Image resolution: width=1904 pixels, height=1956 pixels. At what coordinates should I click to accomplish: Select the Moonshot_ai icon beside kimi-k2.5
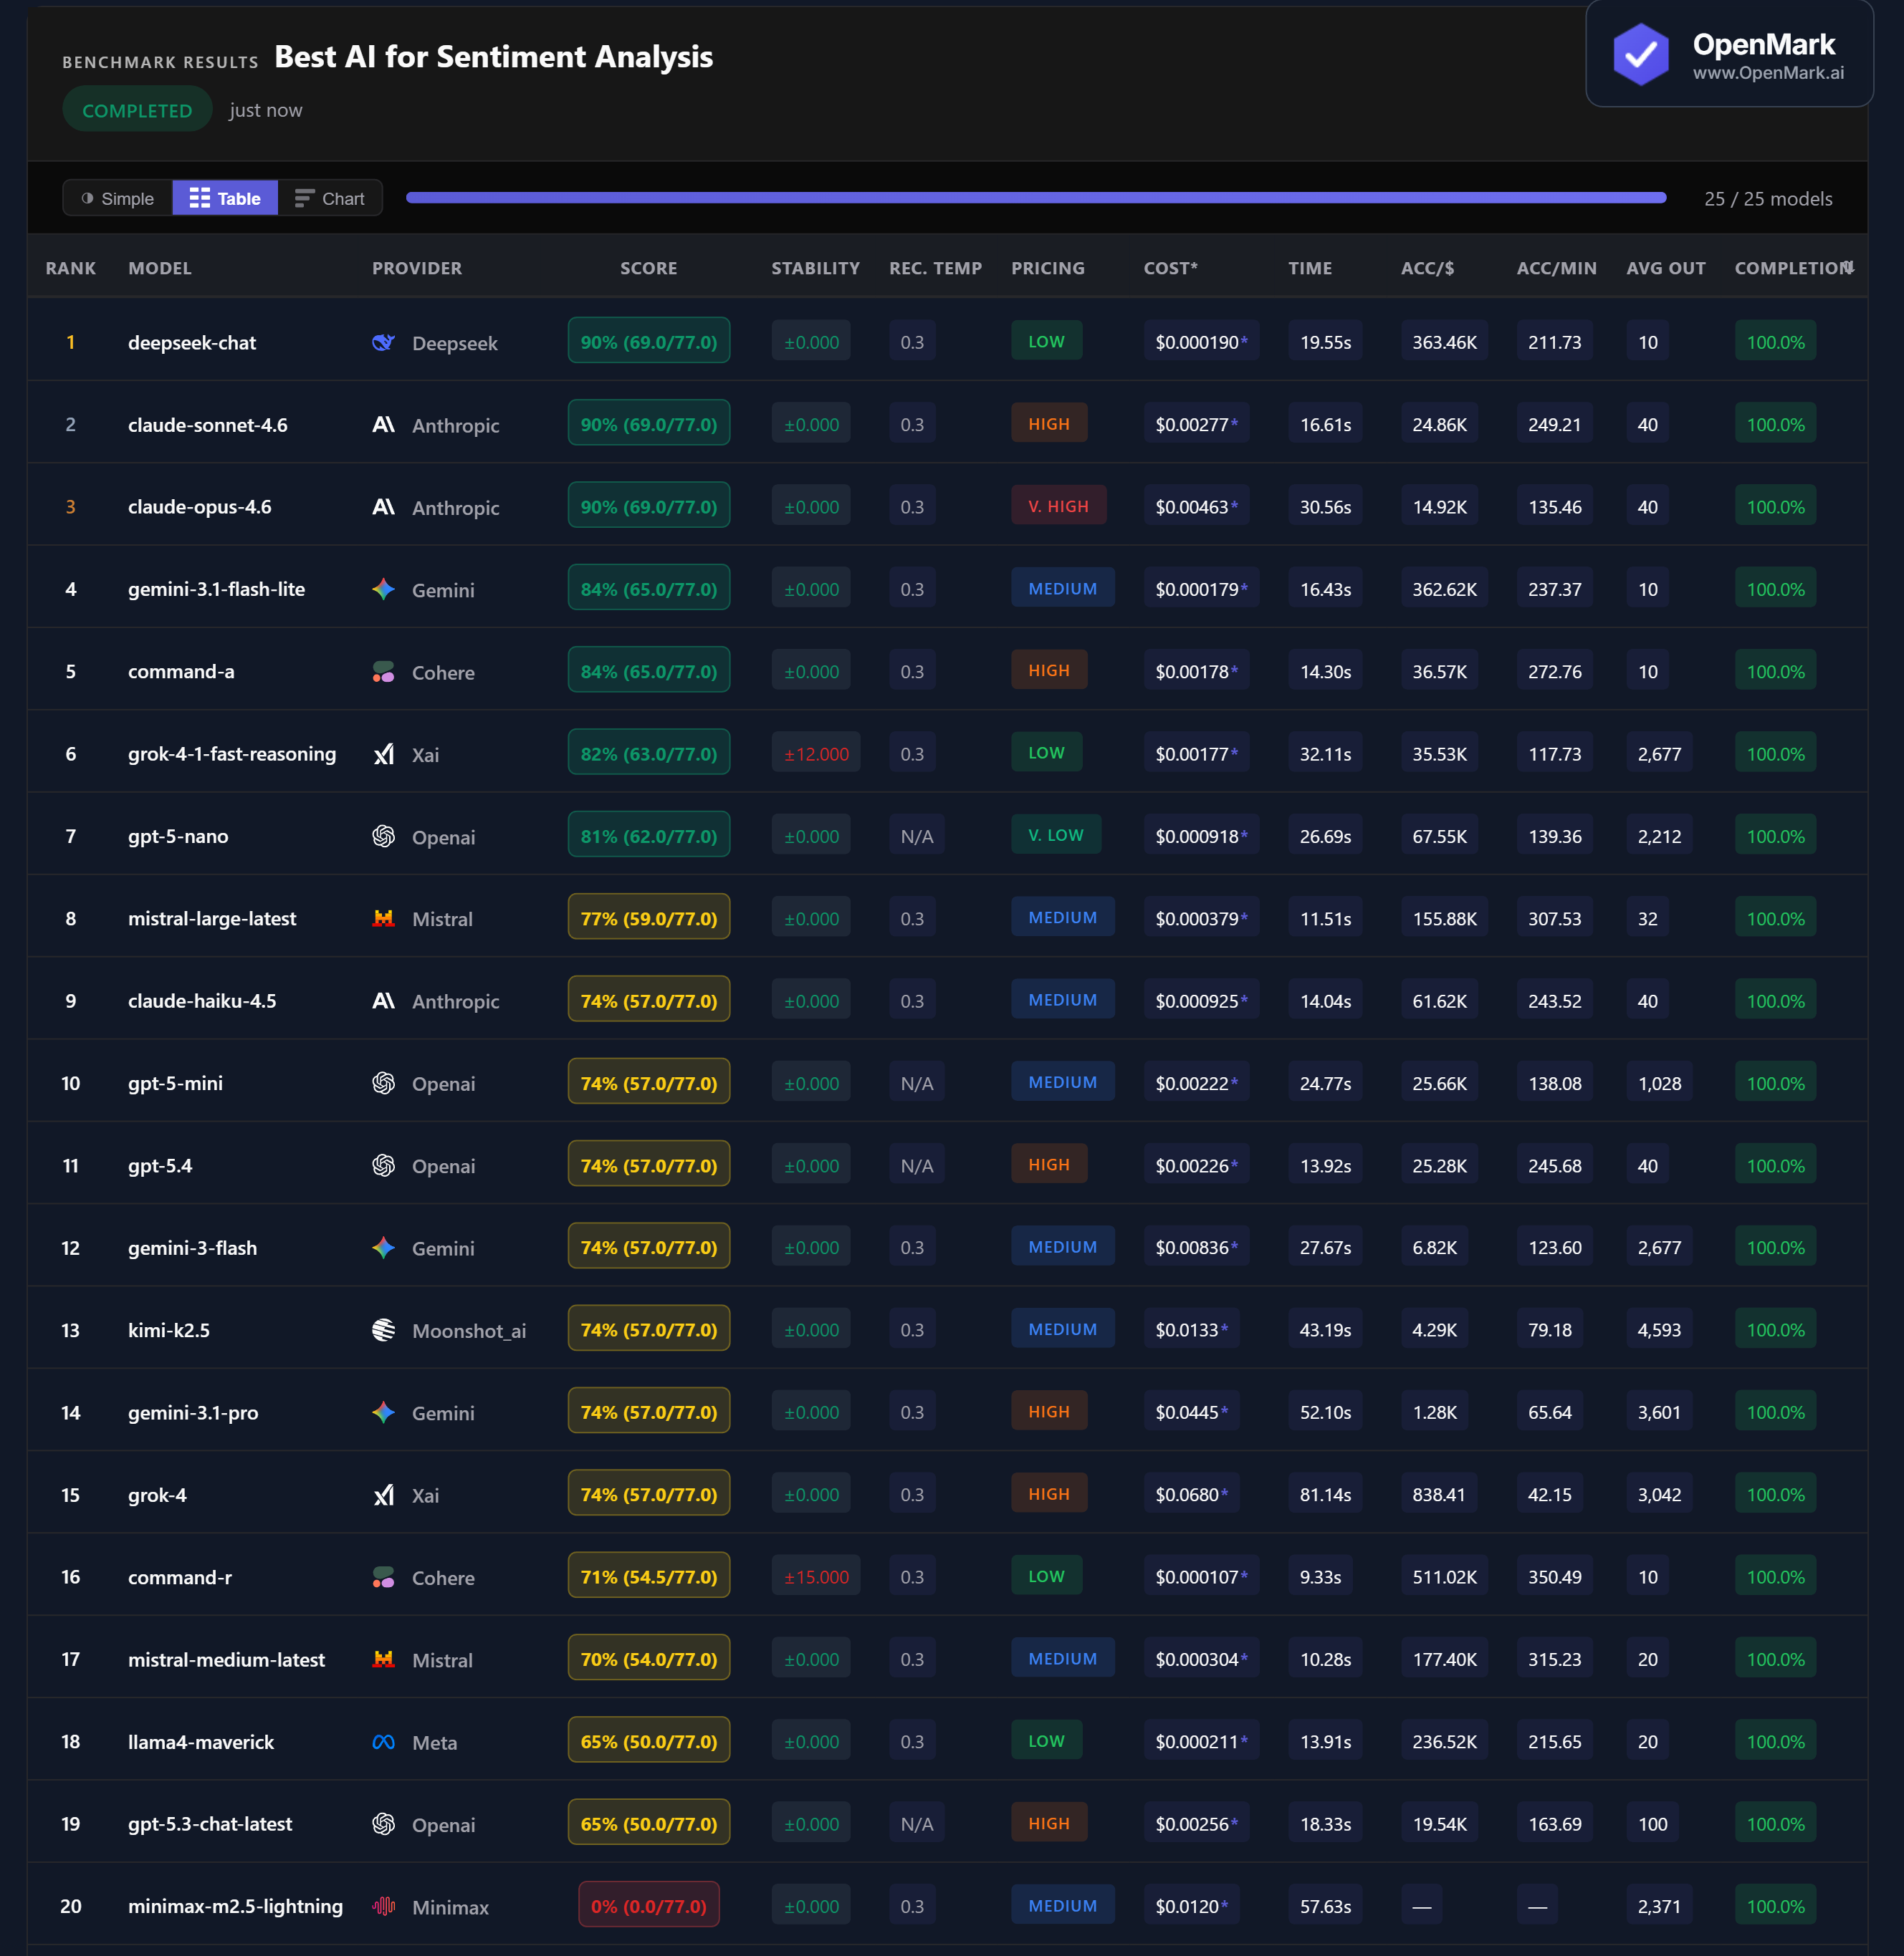click(x=383, y=1329)
